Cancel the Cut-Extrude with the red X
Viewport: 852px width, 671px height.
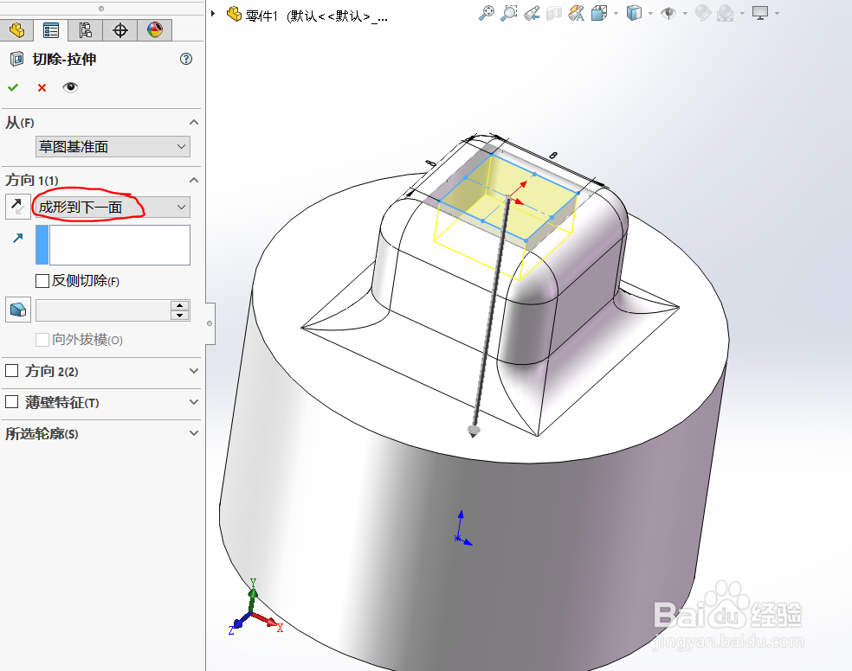[x=42, y=87]
